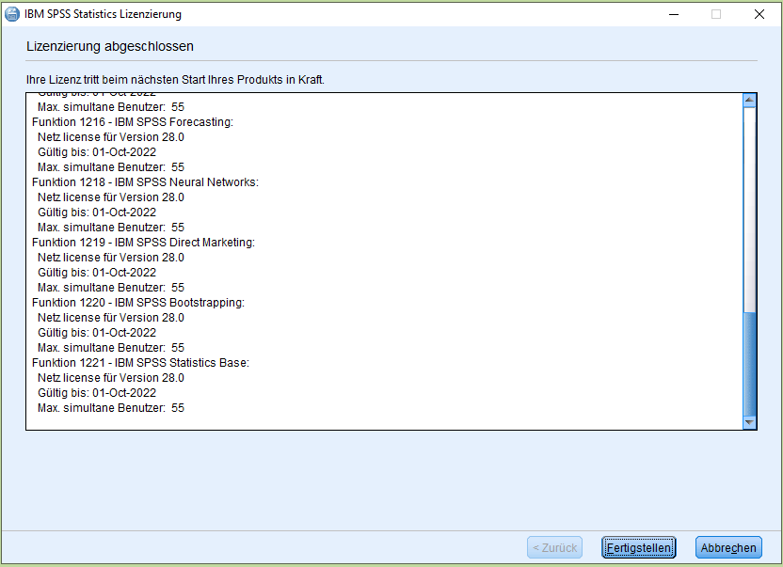
Task: Click 'Max. simultane Benutzer: 55' under Neural Networks
Action: click(111, 228)
